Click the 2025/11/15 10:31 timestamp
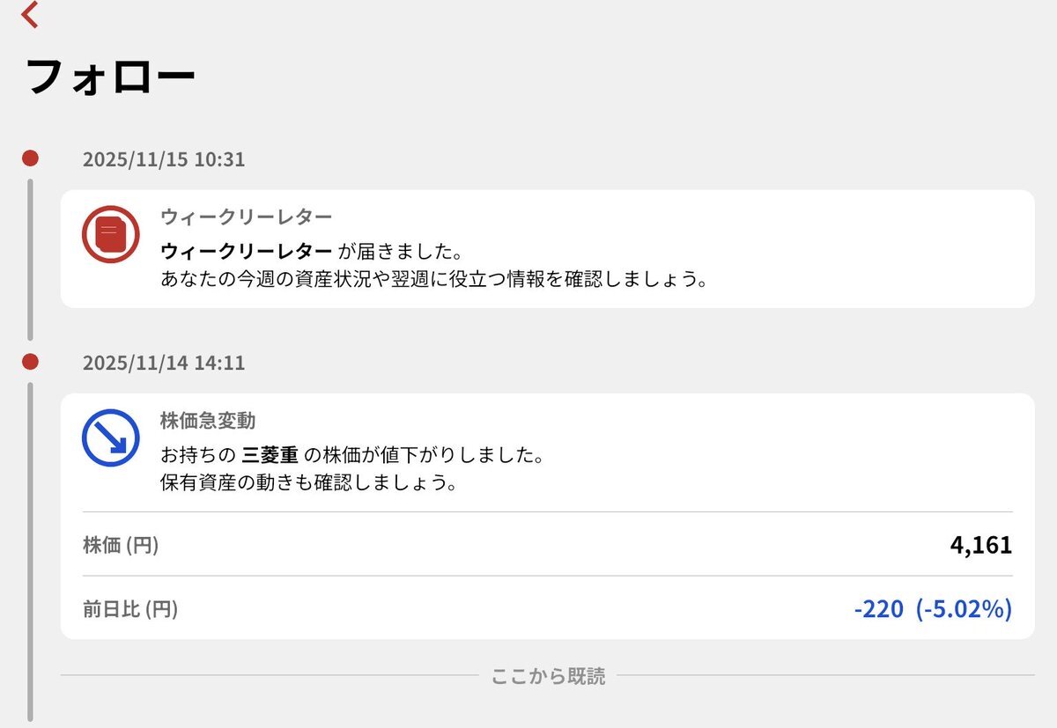This screenshot has width=1057, height=728. tap(164, 159)
